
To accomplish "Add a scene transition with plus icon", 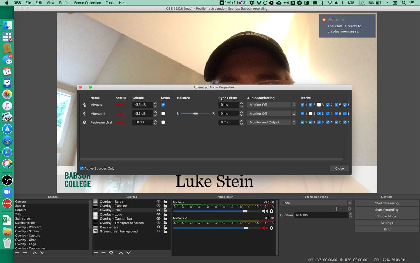I will [336, 209].
